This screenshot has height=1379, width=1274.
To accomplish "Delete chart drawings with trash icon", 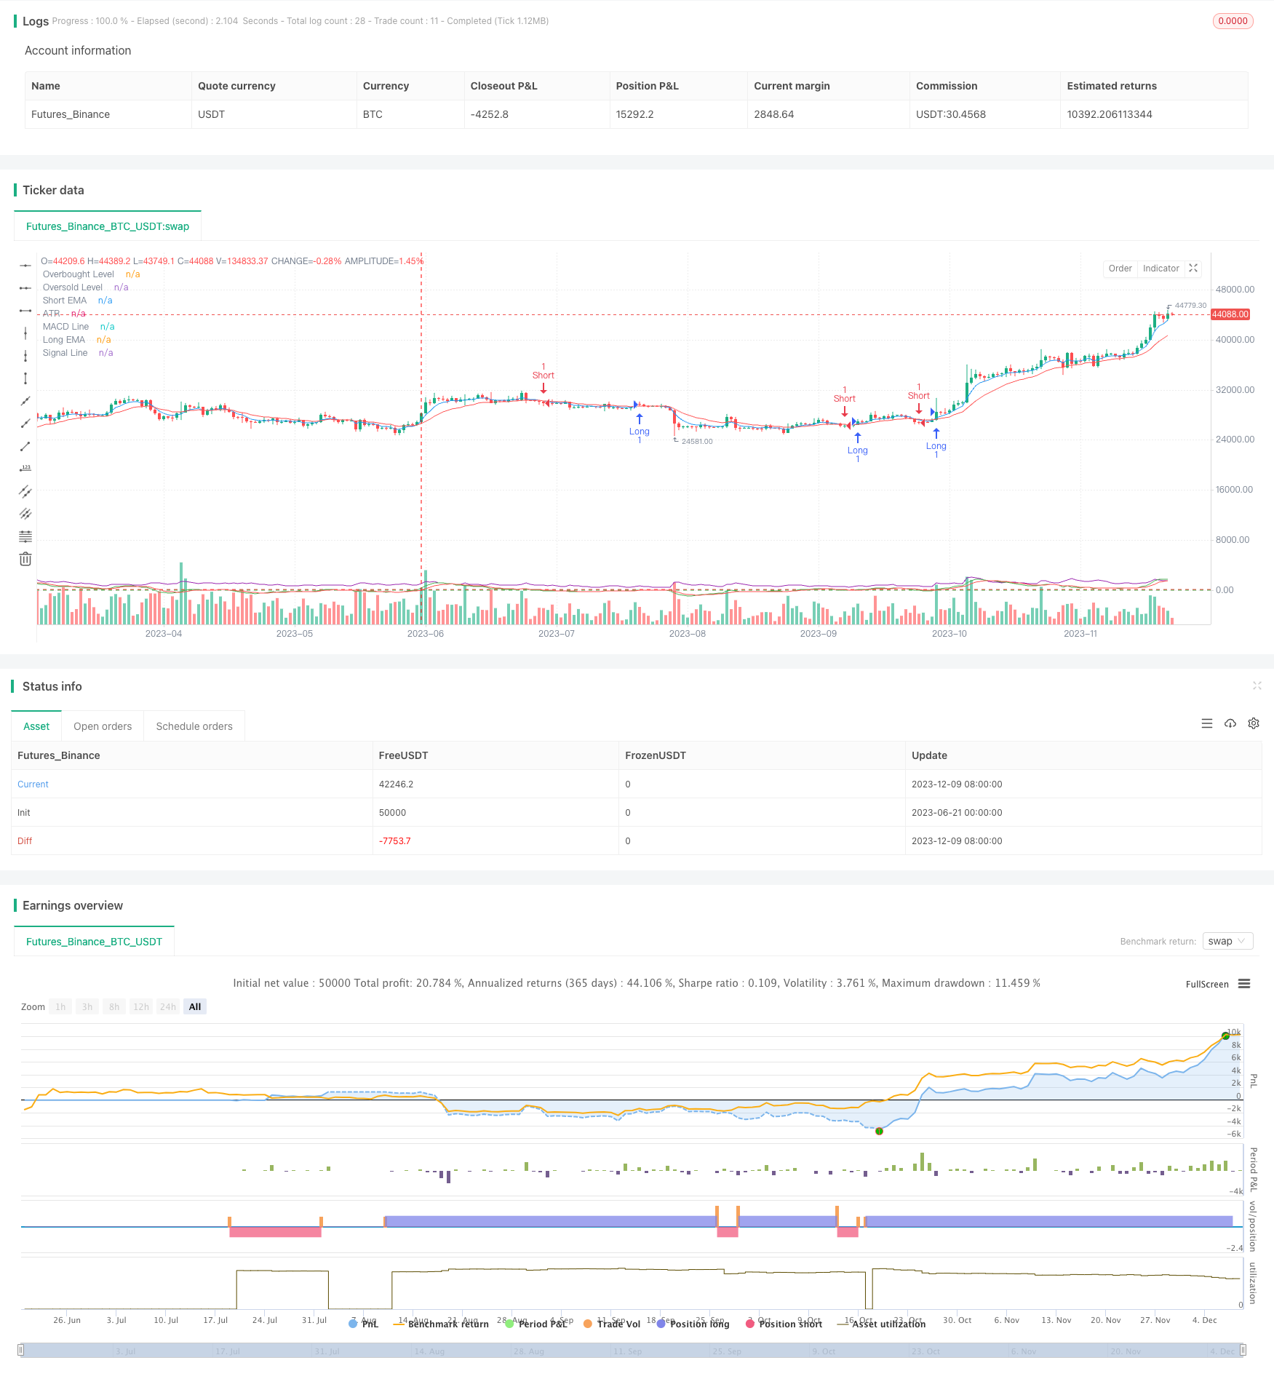I will 25,559.
